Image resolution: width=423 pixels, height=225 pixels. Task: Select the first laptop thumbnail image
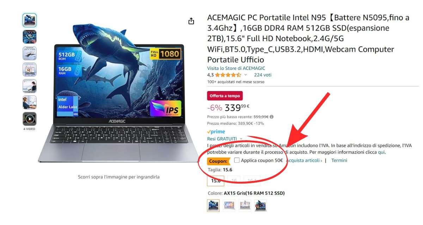click(30, 20)
